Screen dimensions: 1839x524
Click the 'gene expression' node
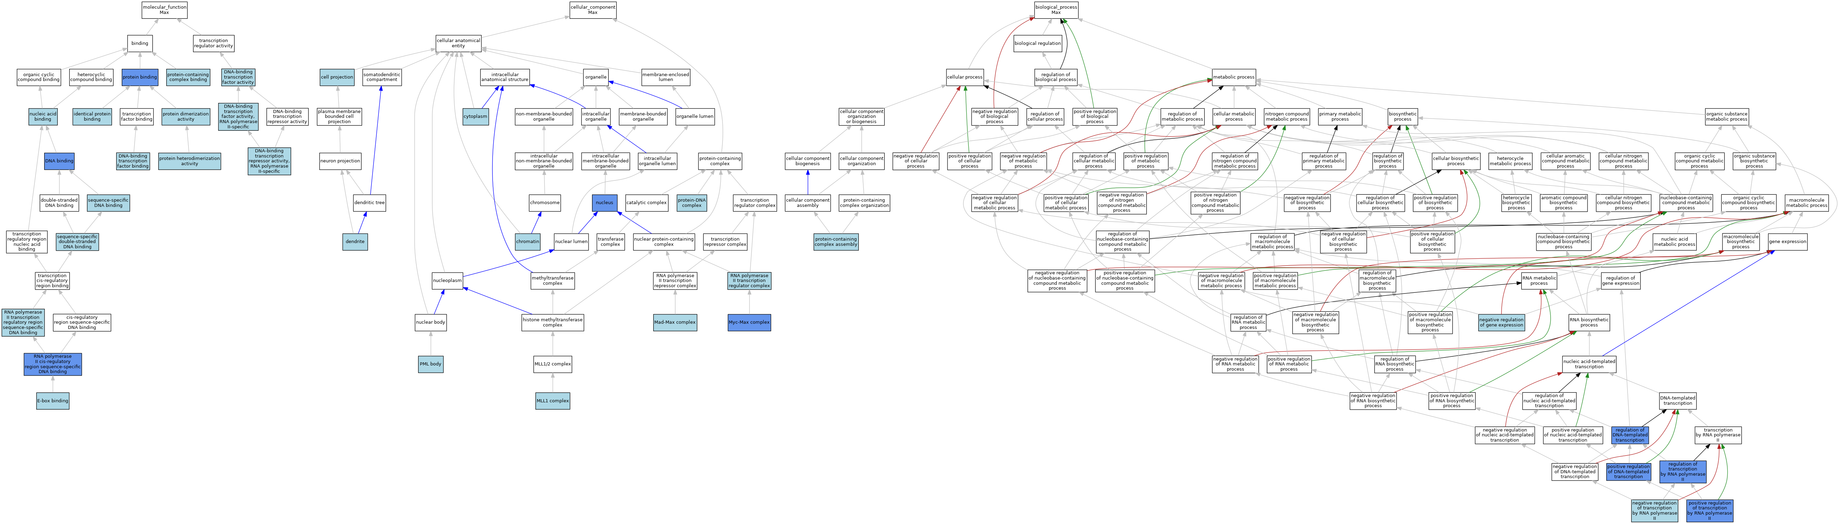[x=1788, y=242]
